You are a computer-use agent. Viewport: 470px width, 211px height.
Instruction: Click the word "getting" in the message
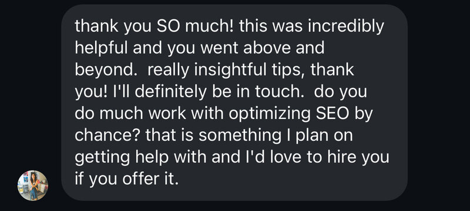click(102, 157)
